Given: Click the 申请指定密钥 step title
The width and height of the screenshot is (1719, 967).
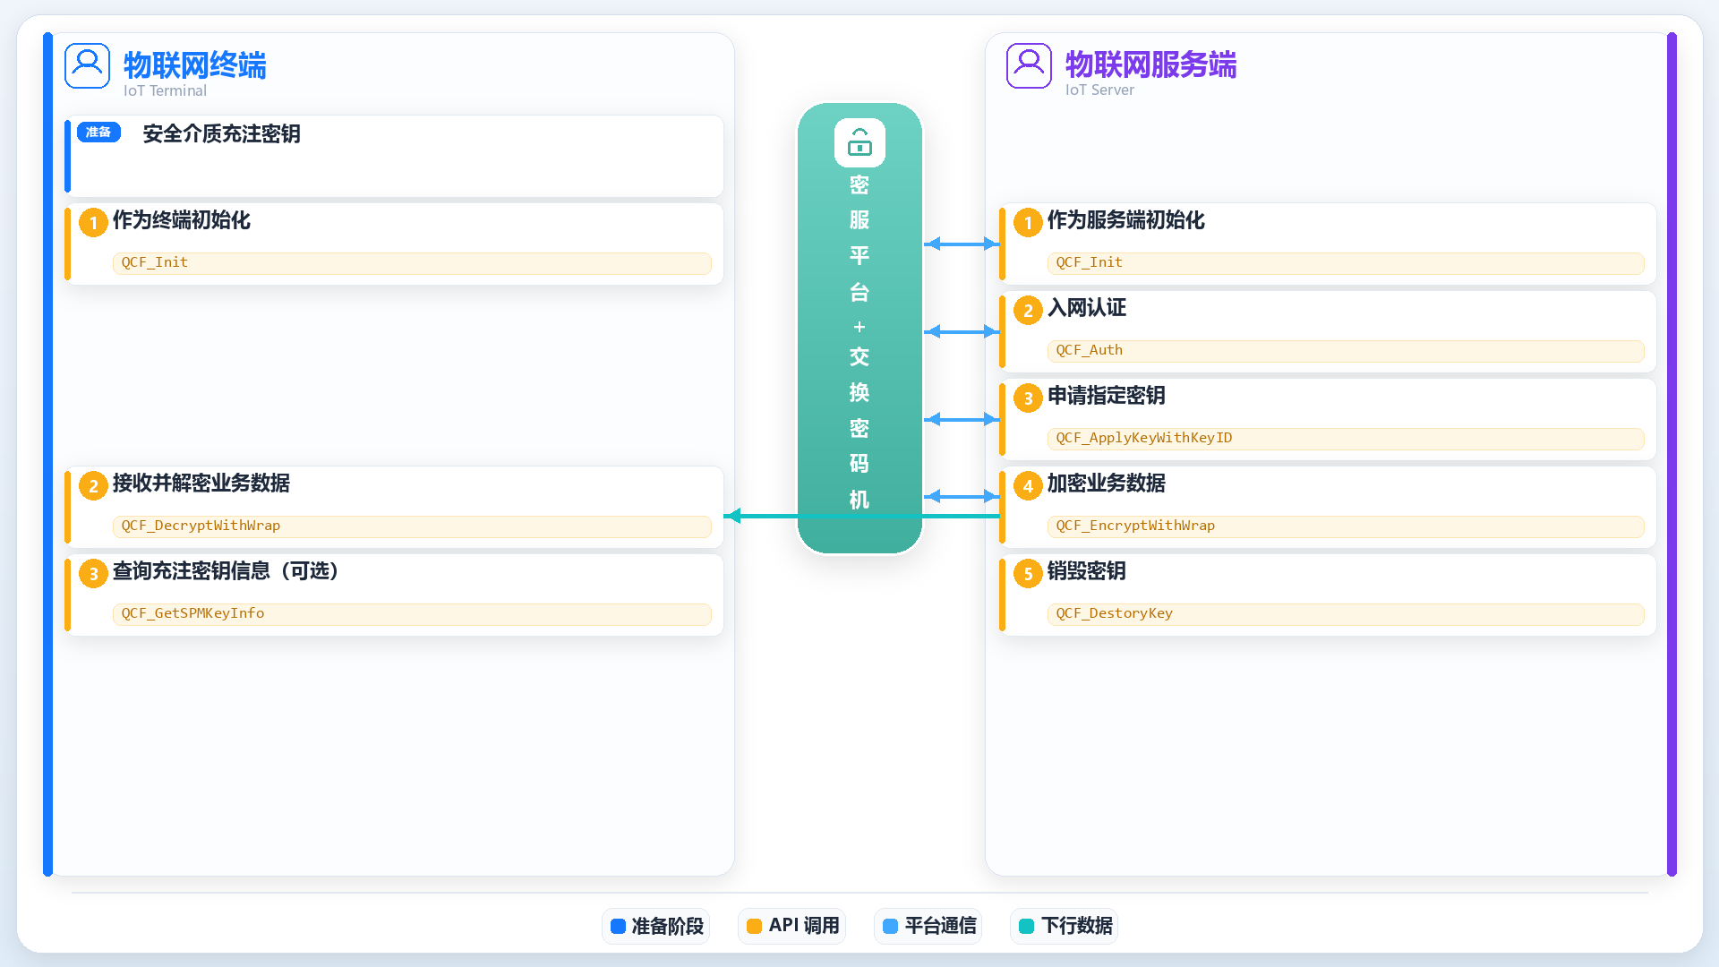Looking at the screenshot, I should tap(1107, 396).
